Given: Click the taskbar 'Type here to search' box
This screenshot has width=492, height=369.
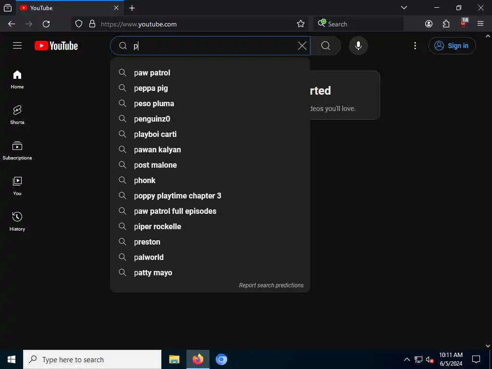Looking at the screenshot, I should 92,359.
